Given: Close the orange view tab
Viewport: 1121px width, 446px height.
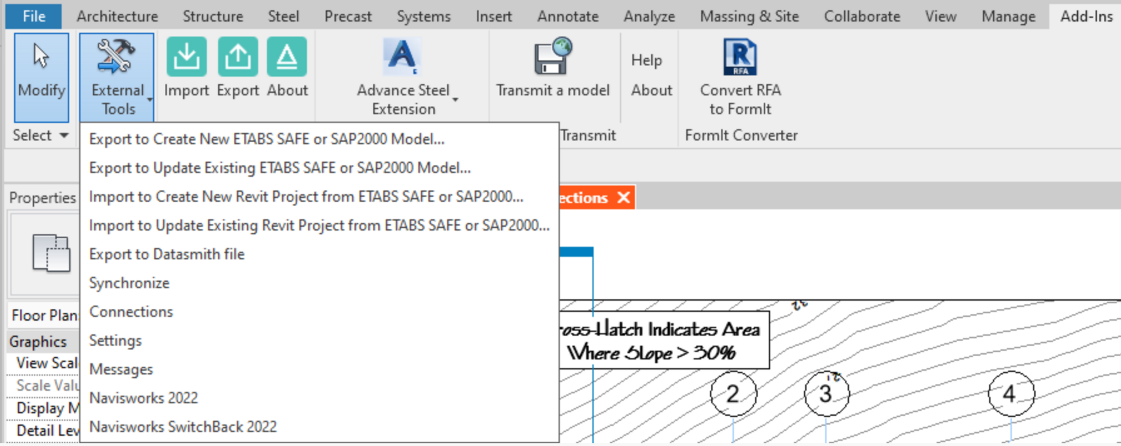Looking at the screenshot, I should pos(624,197).
